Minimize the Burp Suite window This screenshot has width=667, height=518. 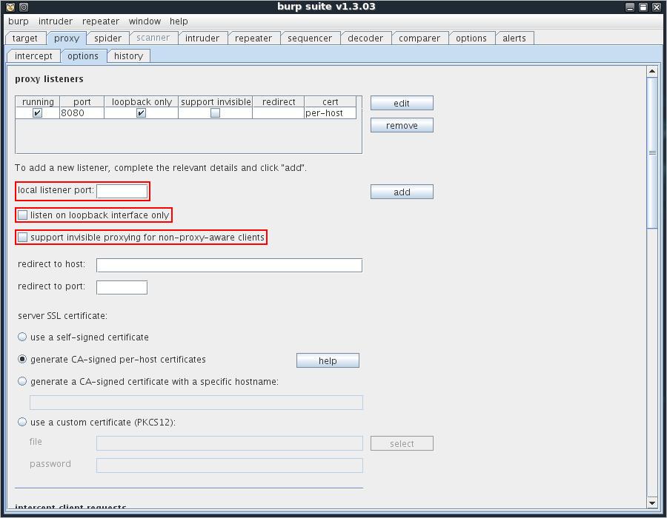(630, 7)
